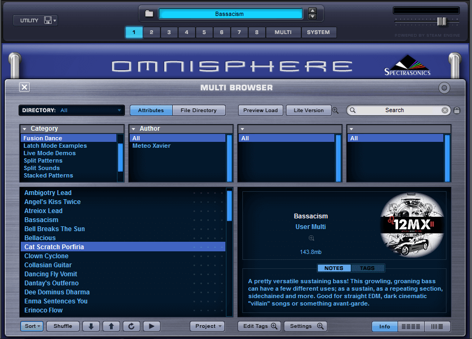Viewport: 472px width, 339px height.
Task: Select Fusion Dance category
Action: point(69,138)
